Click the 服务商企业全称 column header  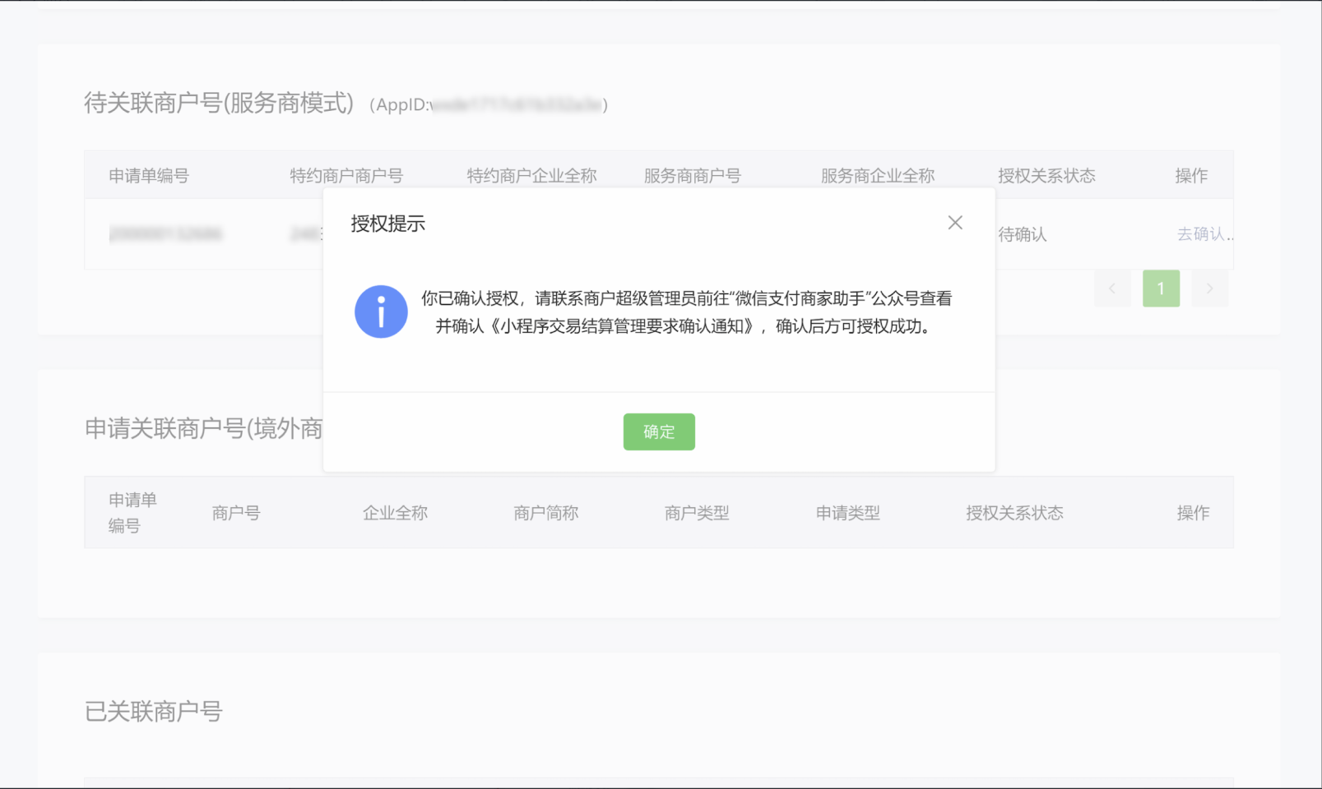tap(878, 176)
